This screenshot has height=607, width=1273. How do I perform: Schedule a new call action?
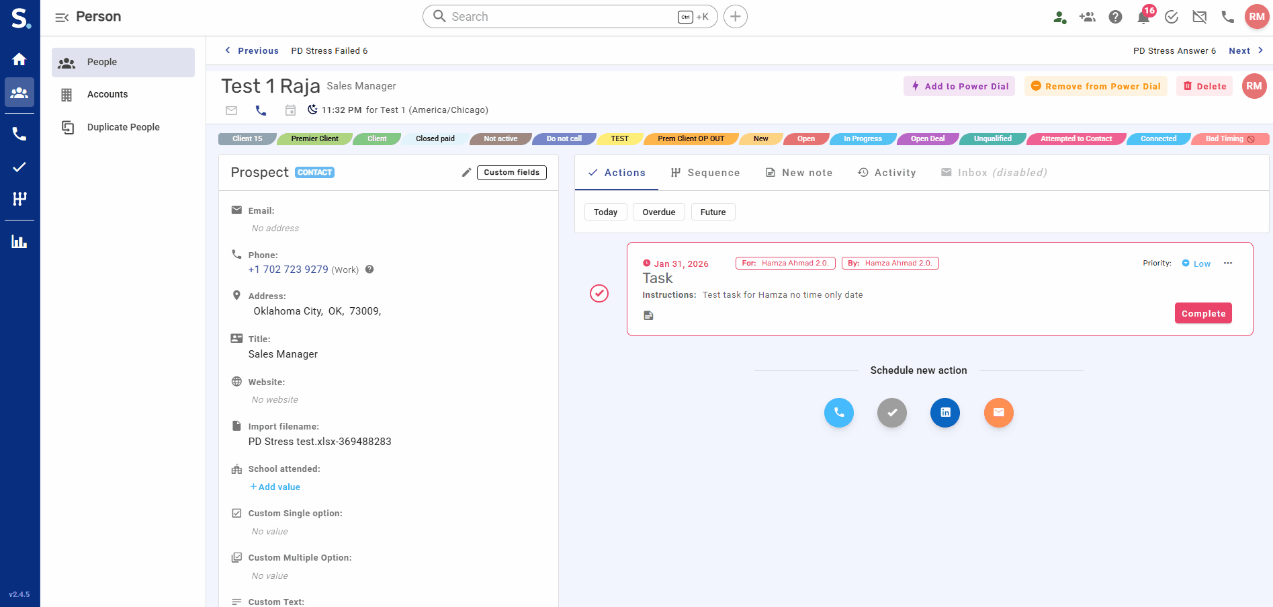tap(839, 413)
